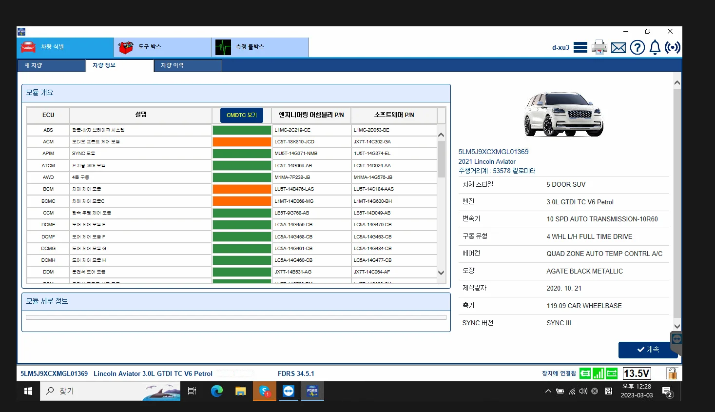Select the APIM row in module list
Image resolution: width=715 pixels, height=412 pixels.
tap(232, 154)
